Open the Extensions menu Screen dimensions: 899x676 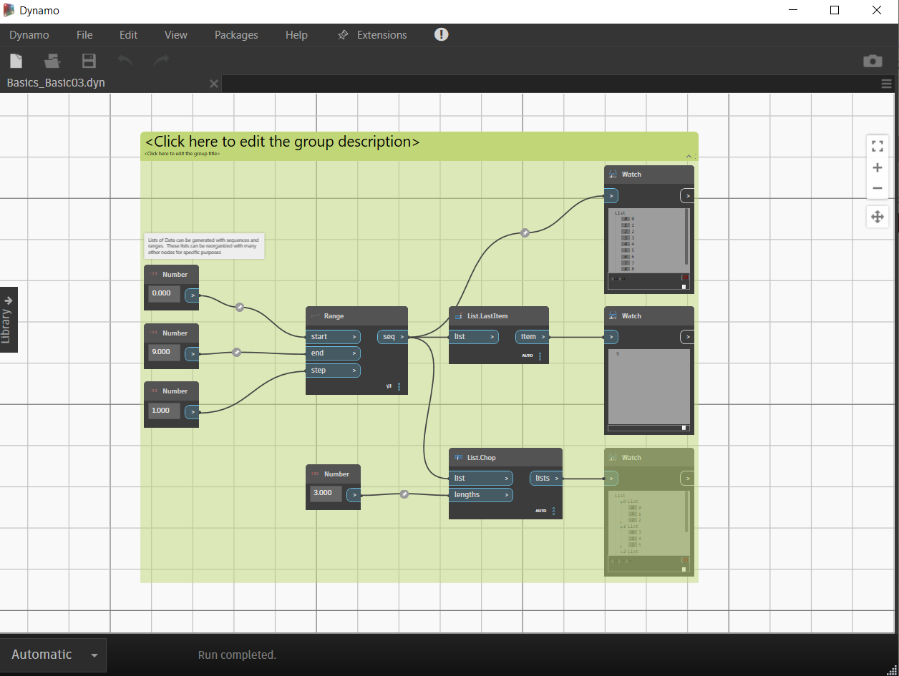[372, 34]
